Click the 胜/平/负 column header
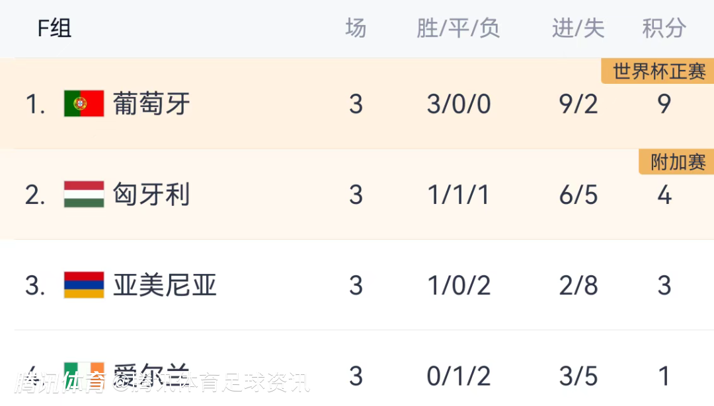Screen dimensions: 714x406 [458, 28]
